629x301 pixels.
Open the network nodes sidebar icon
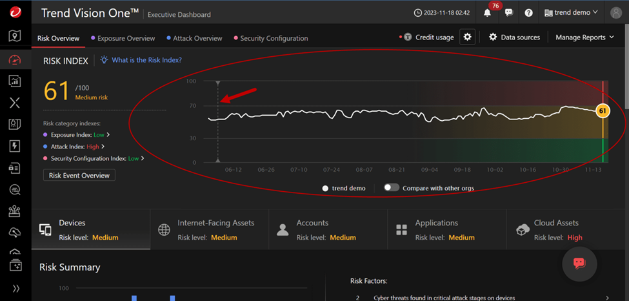coord(15,211)
